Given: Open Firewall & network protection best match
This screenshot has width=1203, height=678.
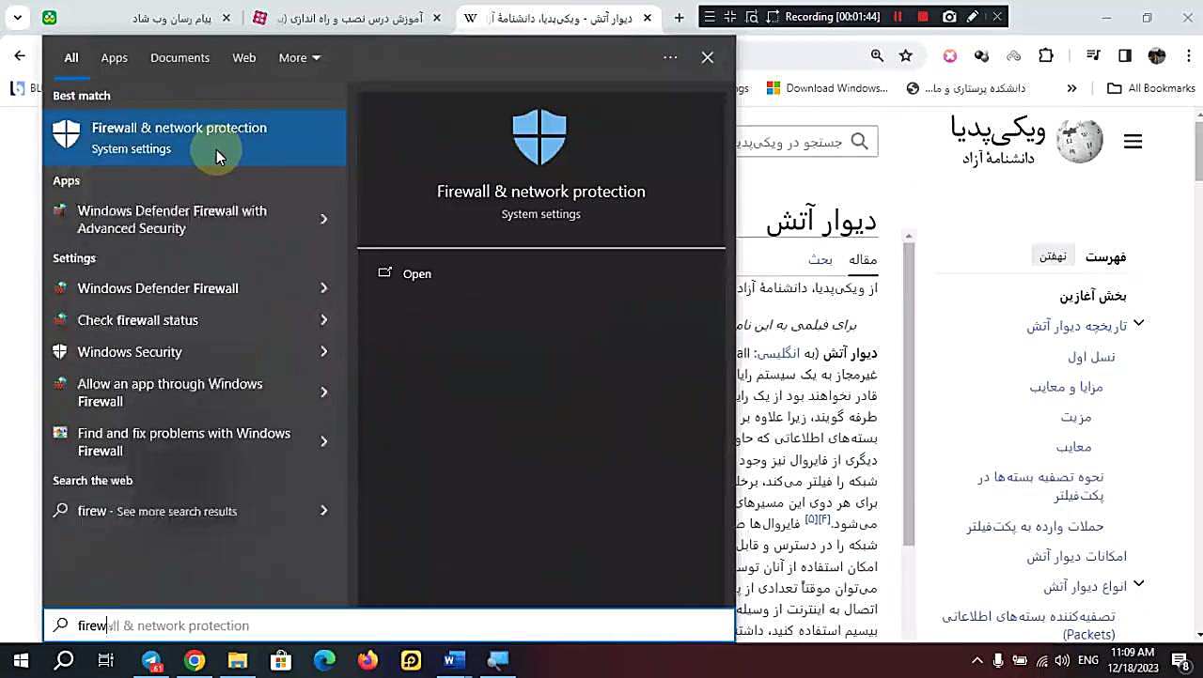Looking at the screenshot, I should (195, 138).
